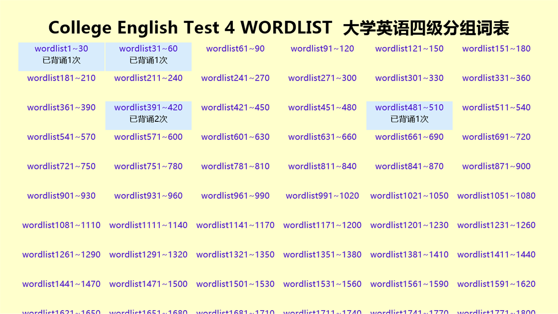
Task: Open wordlist601~630
Action: (x=235, y=137)
